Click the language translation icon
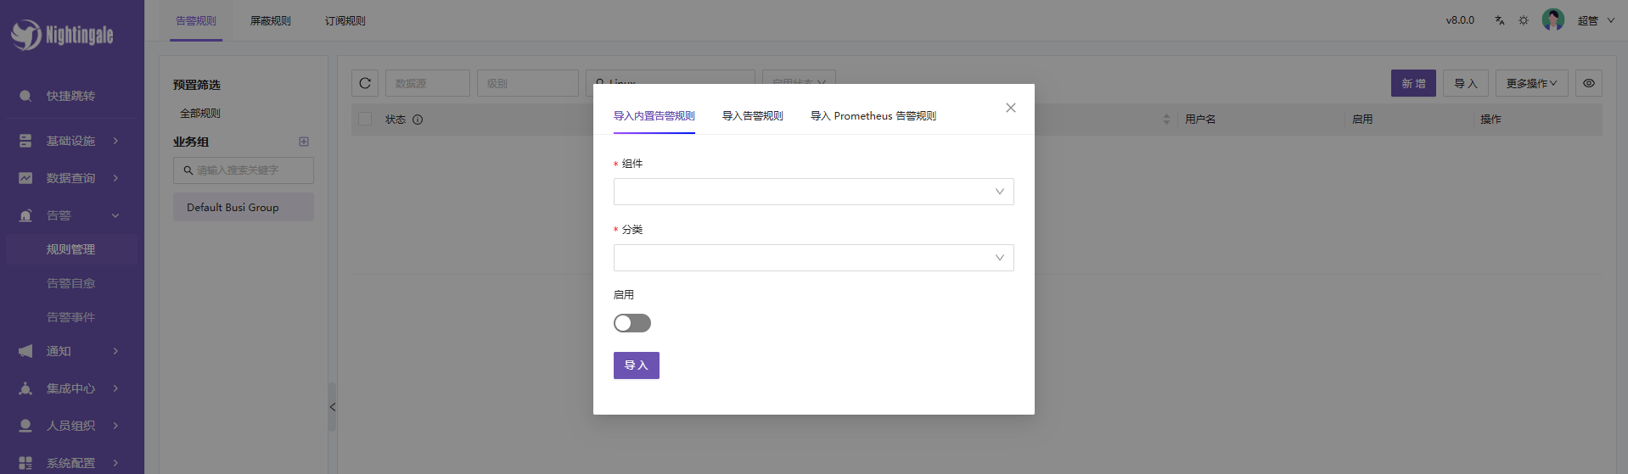 click(x=1500, y=20)
